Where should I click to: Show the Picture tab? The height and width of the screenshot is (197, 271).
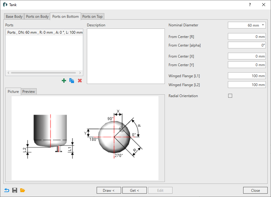pyautogui.click(x=13, y=91)
